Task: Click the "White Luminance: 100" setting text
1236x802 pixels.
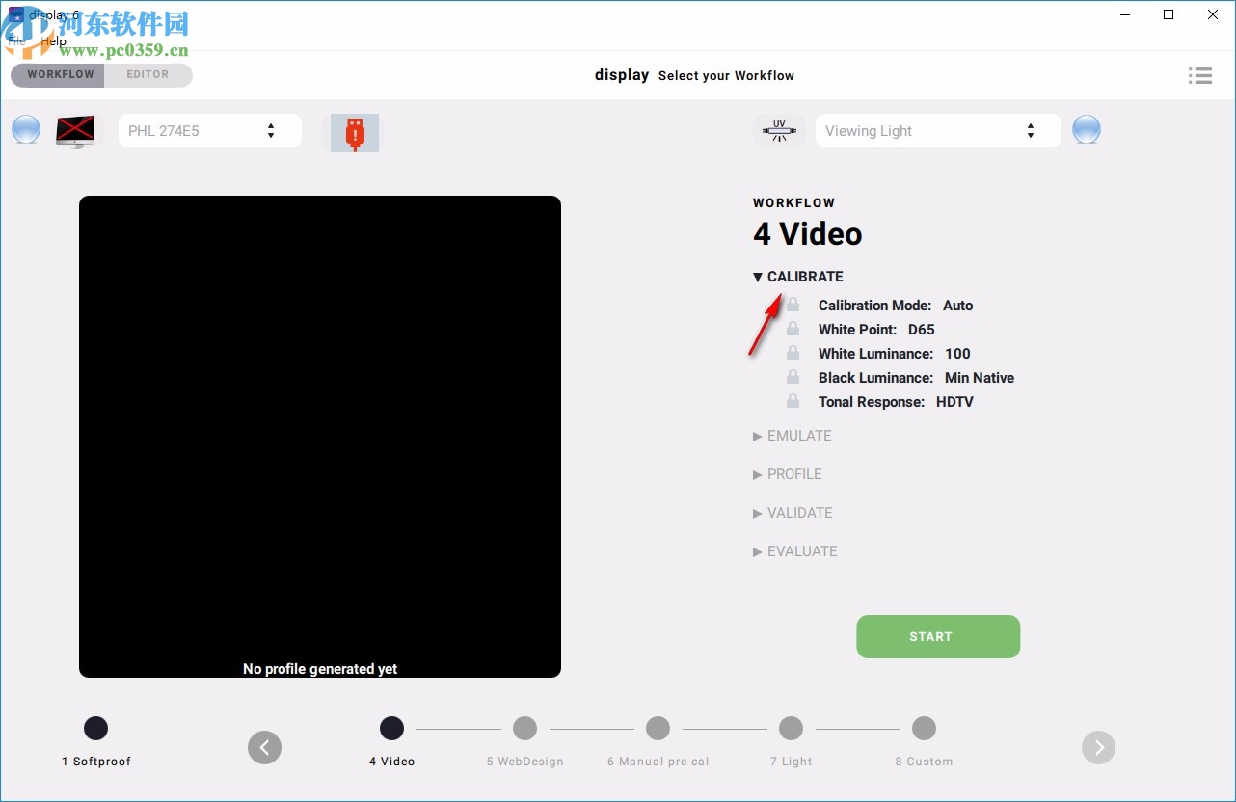Action: click(895, 354)
